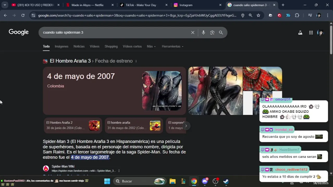Reload the current page
Viewport: 333px width, 187px height.
coord(23,15)
